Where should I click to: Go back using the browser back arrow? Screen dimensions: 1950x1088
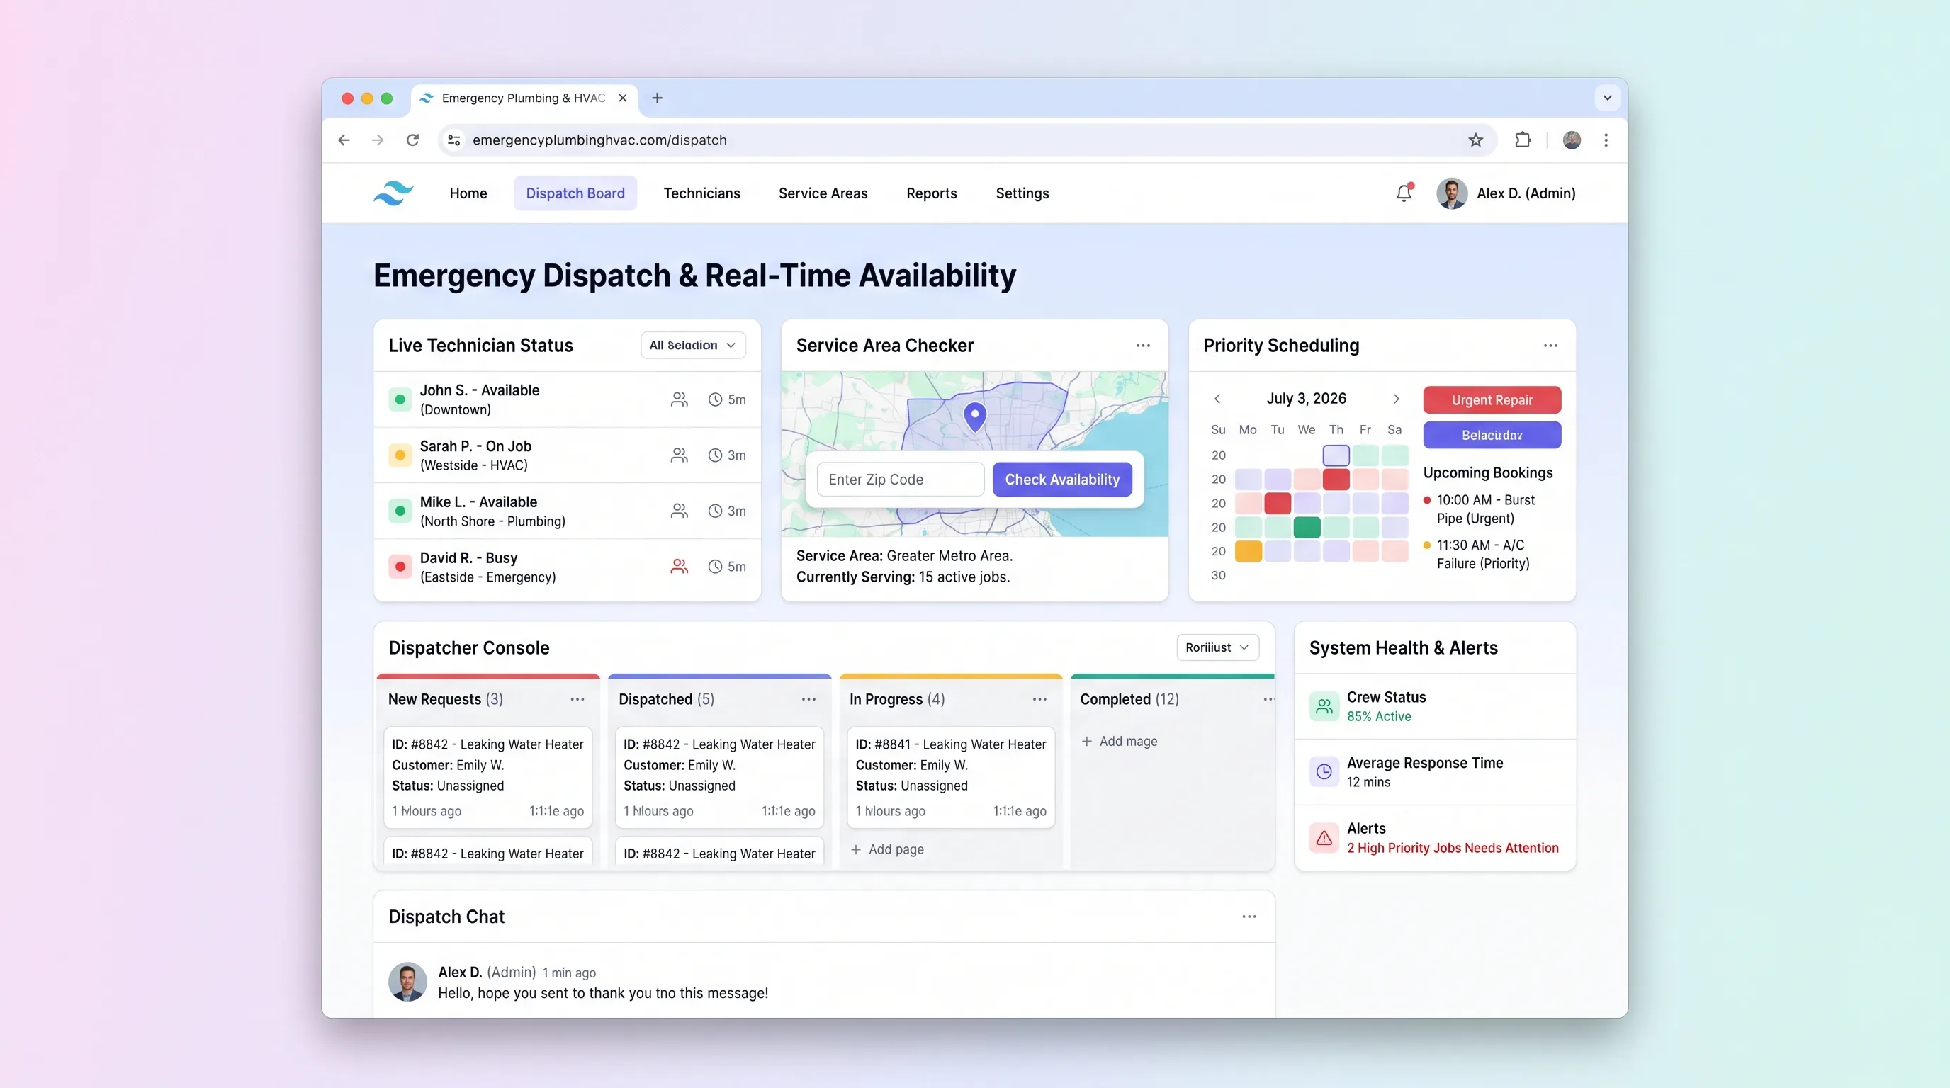pos(344,140)
